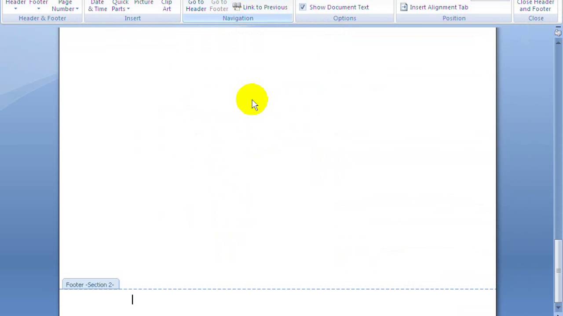
Task: Click the View Ruler icon above the scrollbar
Action: click(558, 32)
